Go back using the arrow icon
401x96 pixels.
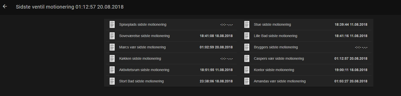pos(5,7)
